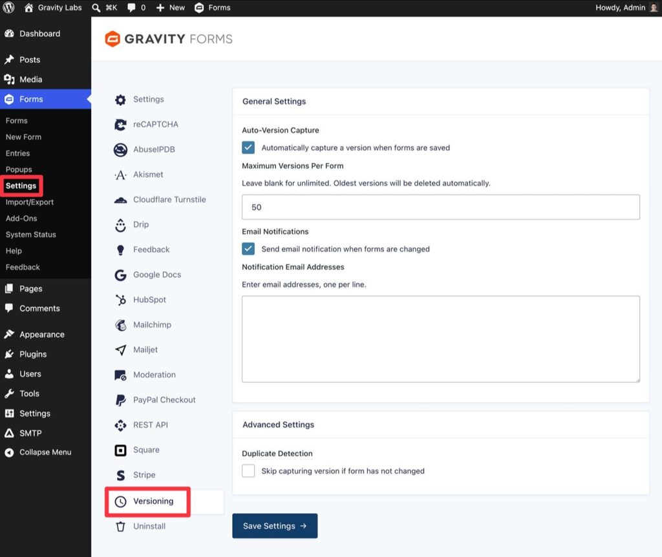662x557 pixels.
Task: Click the Maximum Versions Per Form field
Action: pyautogui.click(x=441, y=207)
